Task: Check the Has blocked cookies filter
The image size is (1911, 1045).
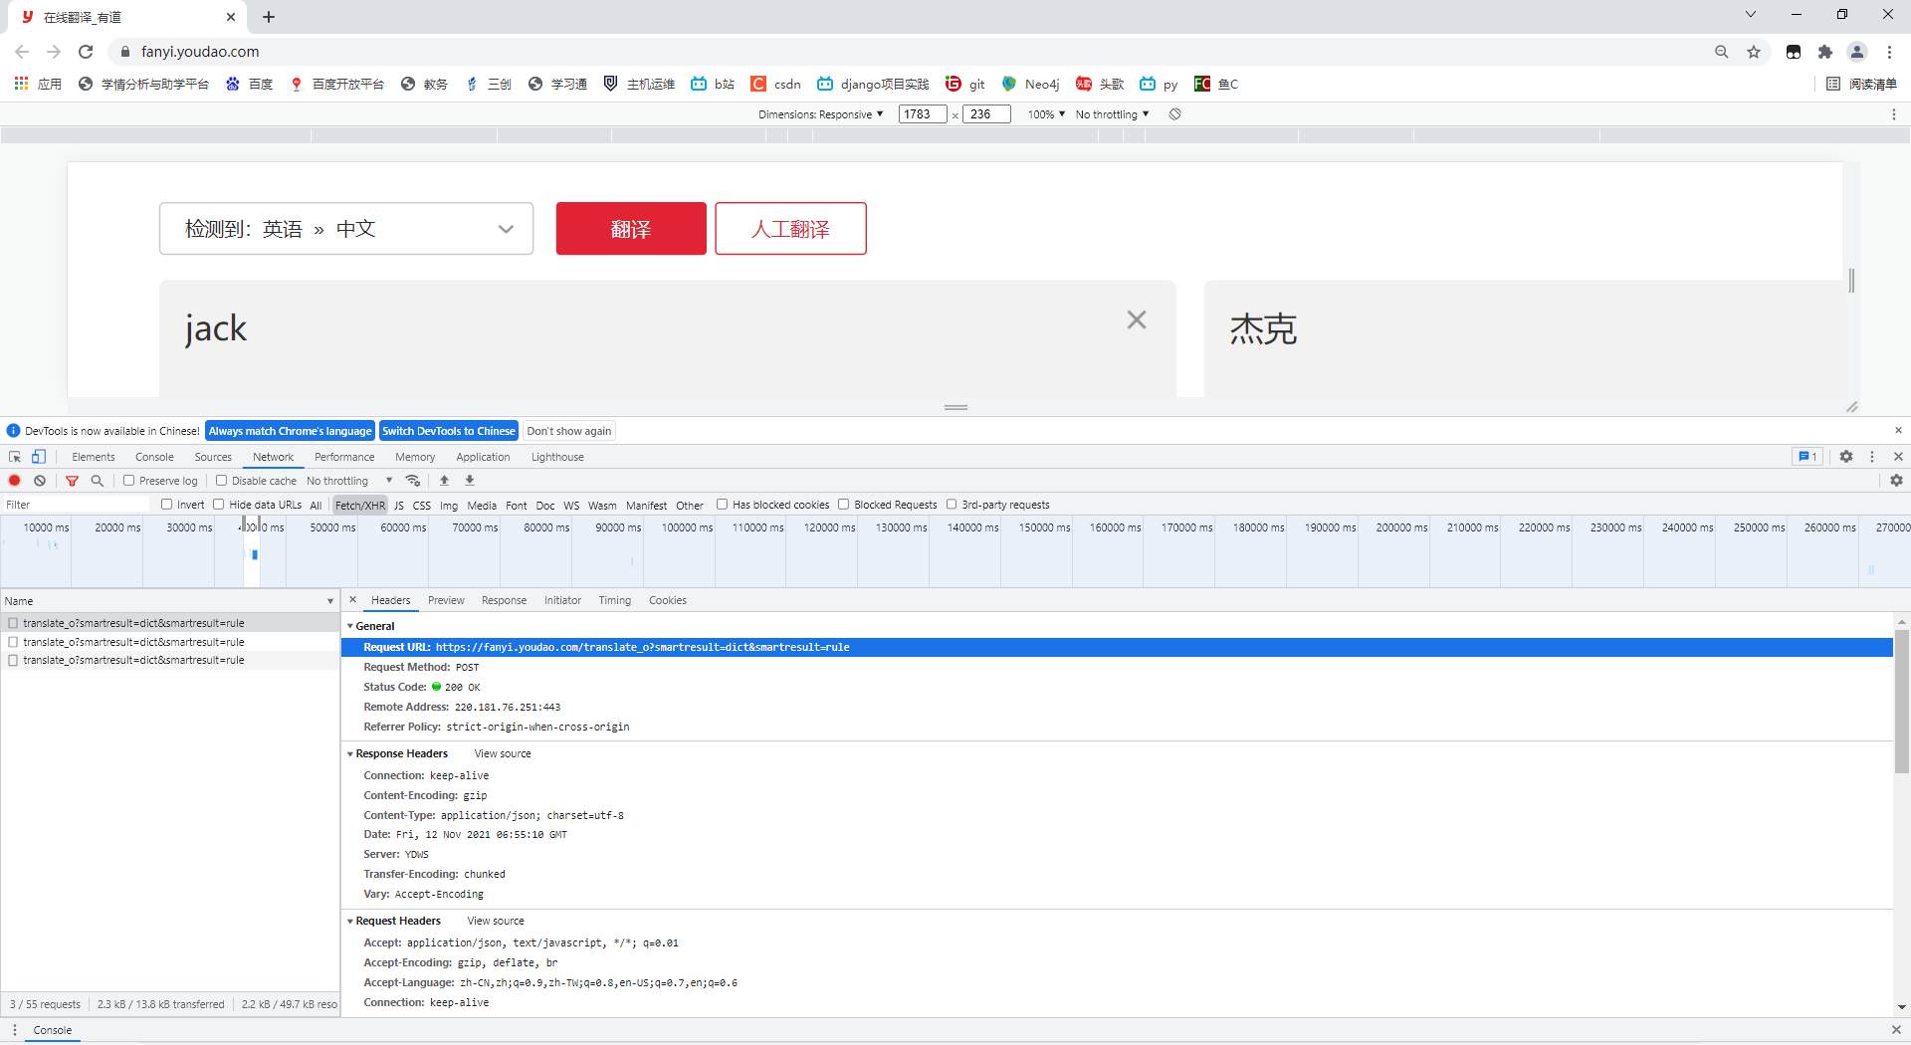Action: tap(724, 505)
